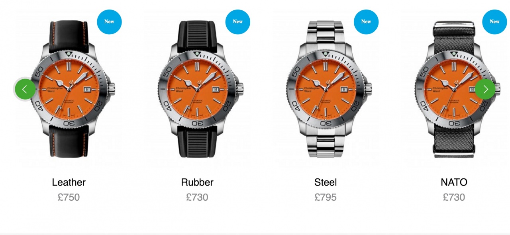Image resolution: width=510 pixels, height=235 pixels.
Task: Click the New badge on Rubber watch
Action: pyautogui.click(x=237, y=22)
